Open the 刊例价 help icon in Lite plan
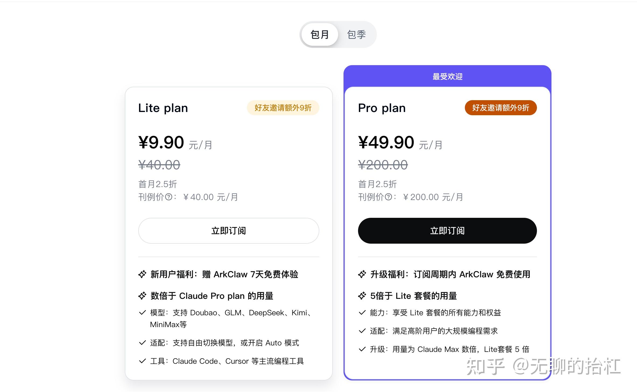 pos(169,197)
